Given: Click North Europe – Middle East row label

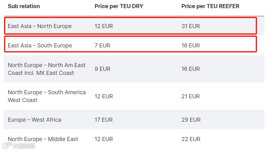Looking at the screenshot, I should point(43,139).
